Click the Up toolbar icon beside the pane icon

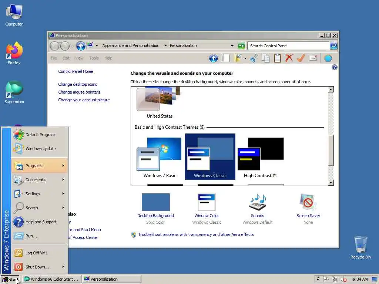point(213,58)
